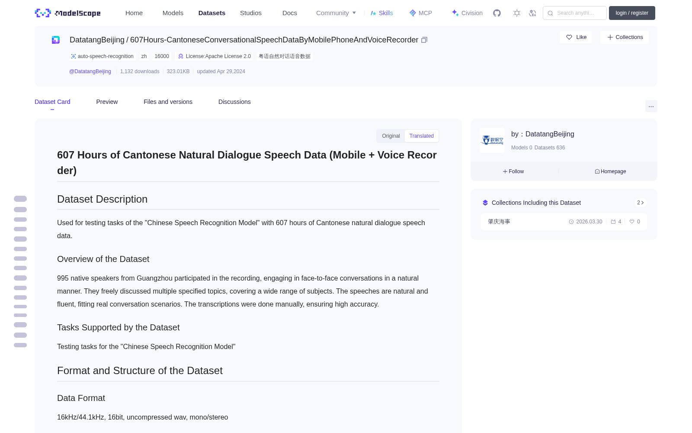Copy the dataset name with the copy icon
692x433 pixels.
(x=424, y=40)
